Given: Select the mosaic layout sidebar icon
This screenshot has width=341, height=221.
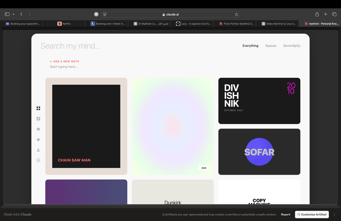Looking at the screenshot, I should pos(38,119).
